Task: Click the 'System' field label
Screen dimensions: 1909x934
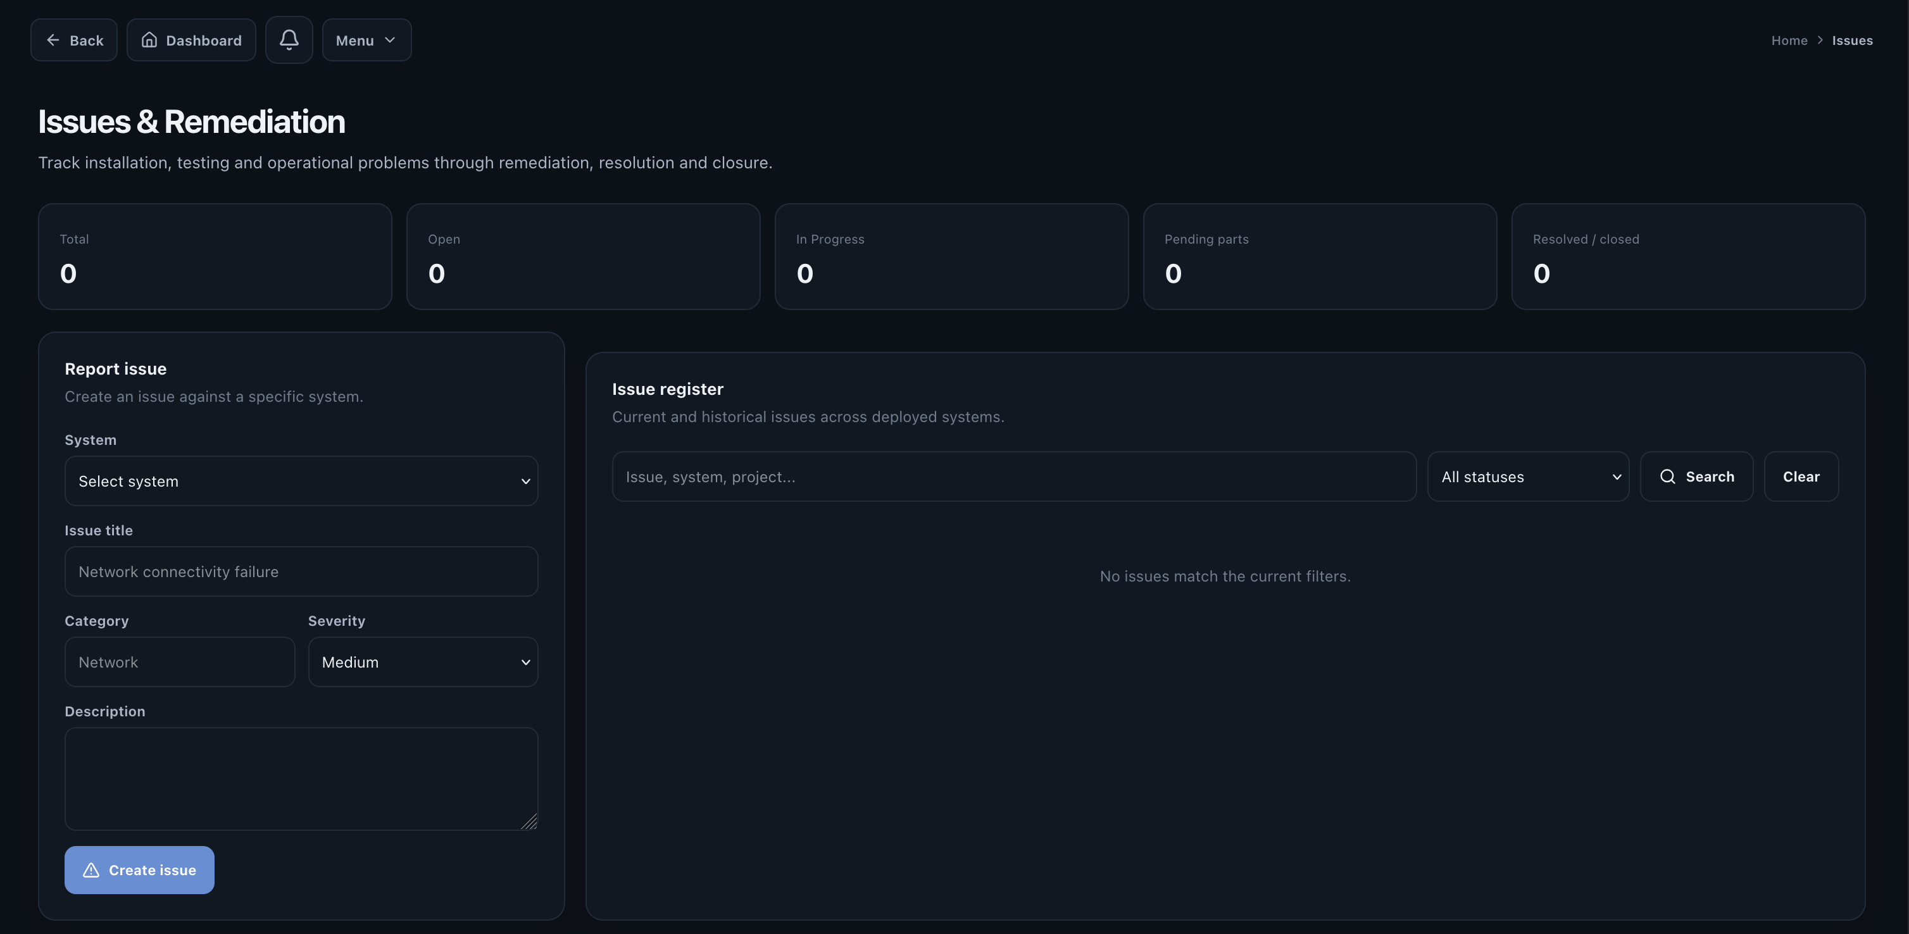Action: [x=91, y=439]
